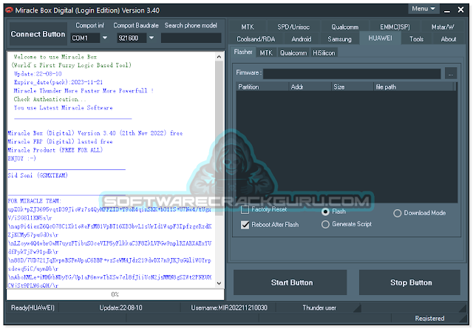Click the Partition column header
The height and width of the screenshot is (329, 473).
pyautogui.click(x=262, y=87)
